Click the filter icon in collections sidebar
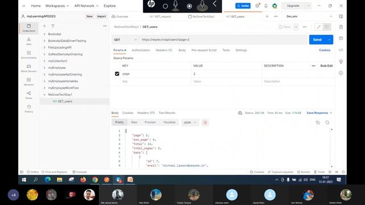This screenshot has width=365, height=205. (53, 26)
